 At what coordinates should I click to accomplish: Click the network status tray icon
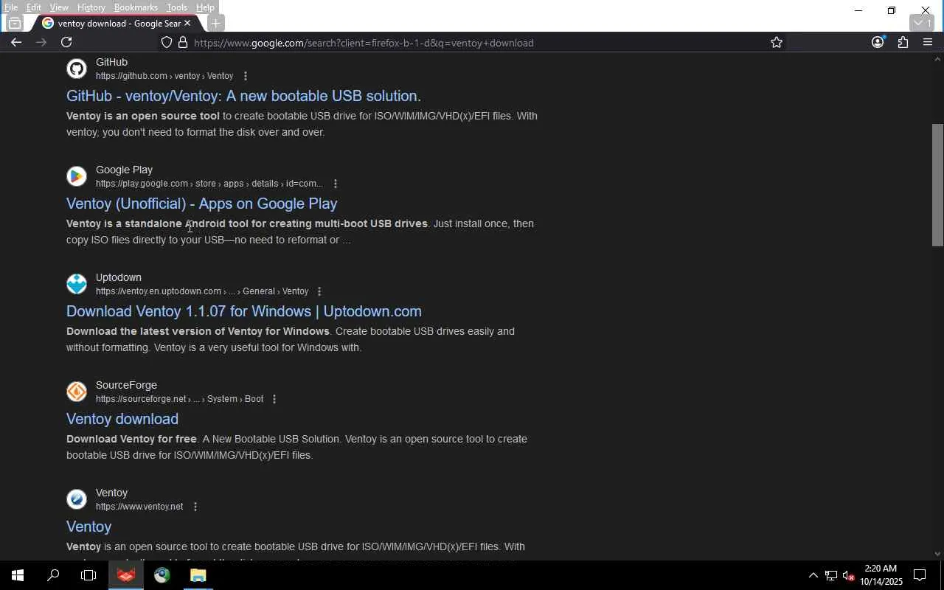pyautogui.click(x=831, y=575)
